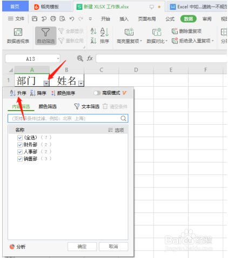
Task: Click the 清空条件 clear conditions trash icon
Action: pos(105,106)
